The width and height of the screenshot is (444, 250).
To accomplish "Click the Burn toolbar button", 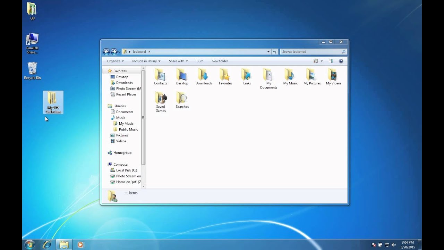I will [200, 61].
